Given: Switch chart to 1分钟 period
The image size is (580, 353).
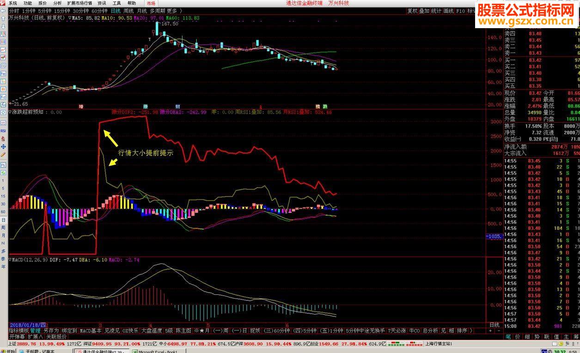Looking at the screenshot, I should [29, 11].
